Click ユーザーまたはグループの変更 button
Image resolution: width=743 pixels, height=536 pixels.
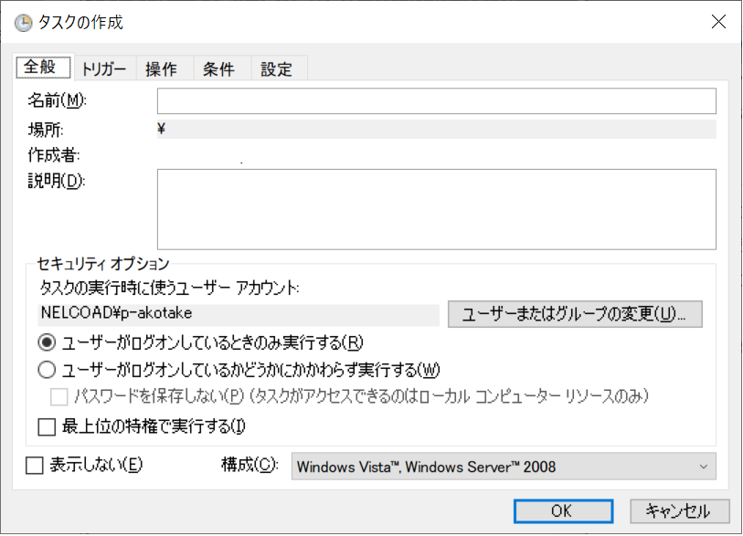[x=575, y=314]
